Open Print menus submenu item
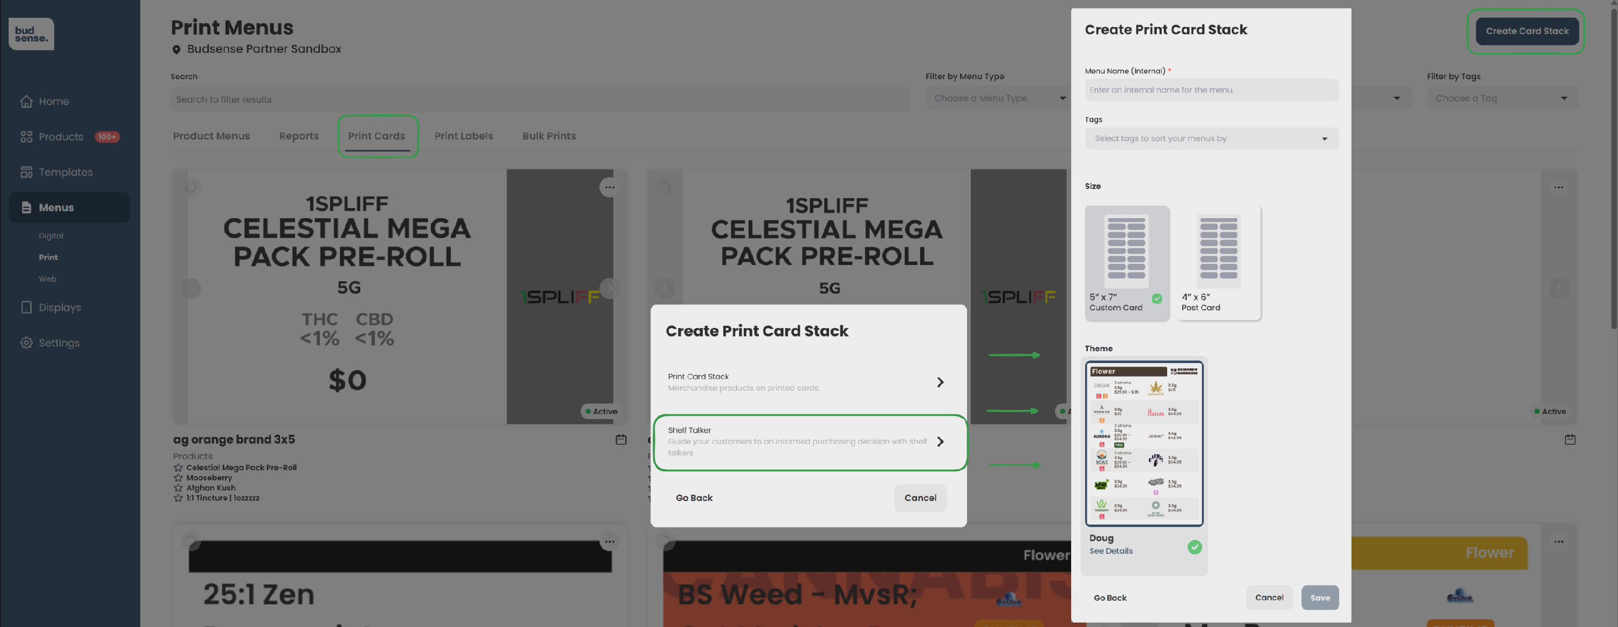 pyautogui.click(x=49, y=257)
